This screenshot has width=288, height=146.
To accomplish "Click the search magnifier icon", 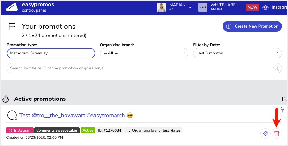I will pos(276,68).
